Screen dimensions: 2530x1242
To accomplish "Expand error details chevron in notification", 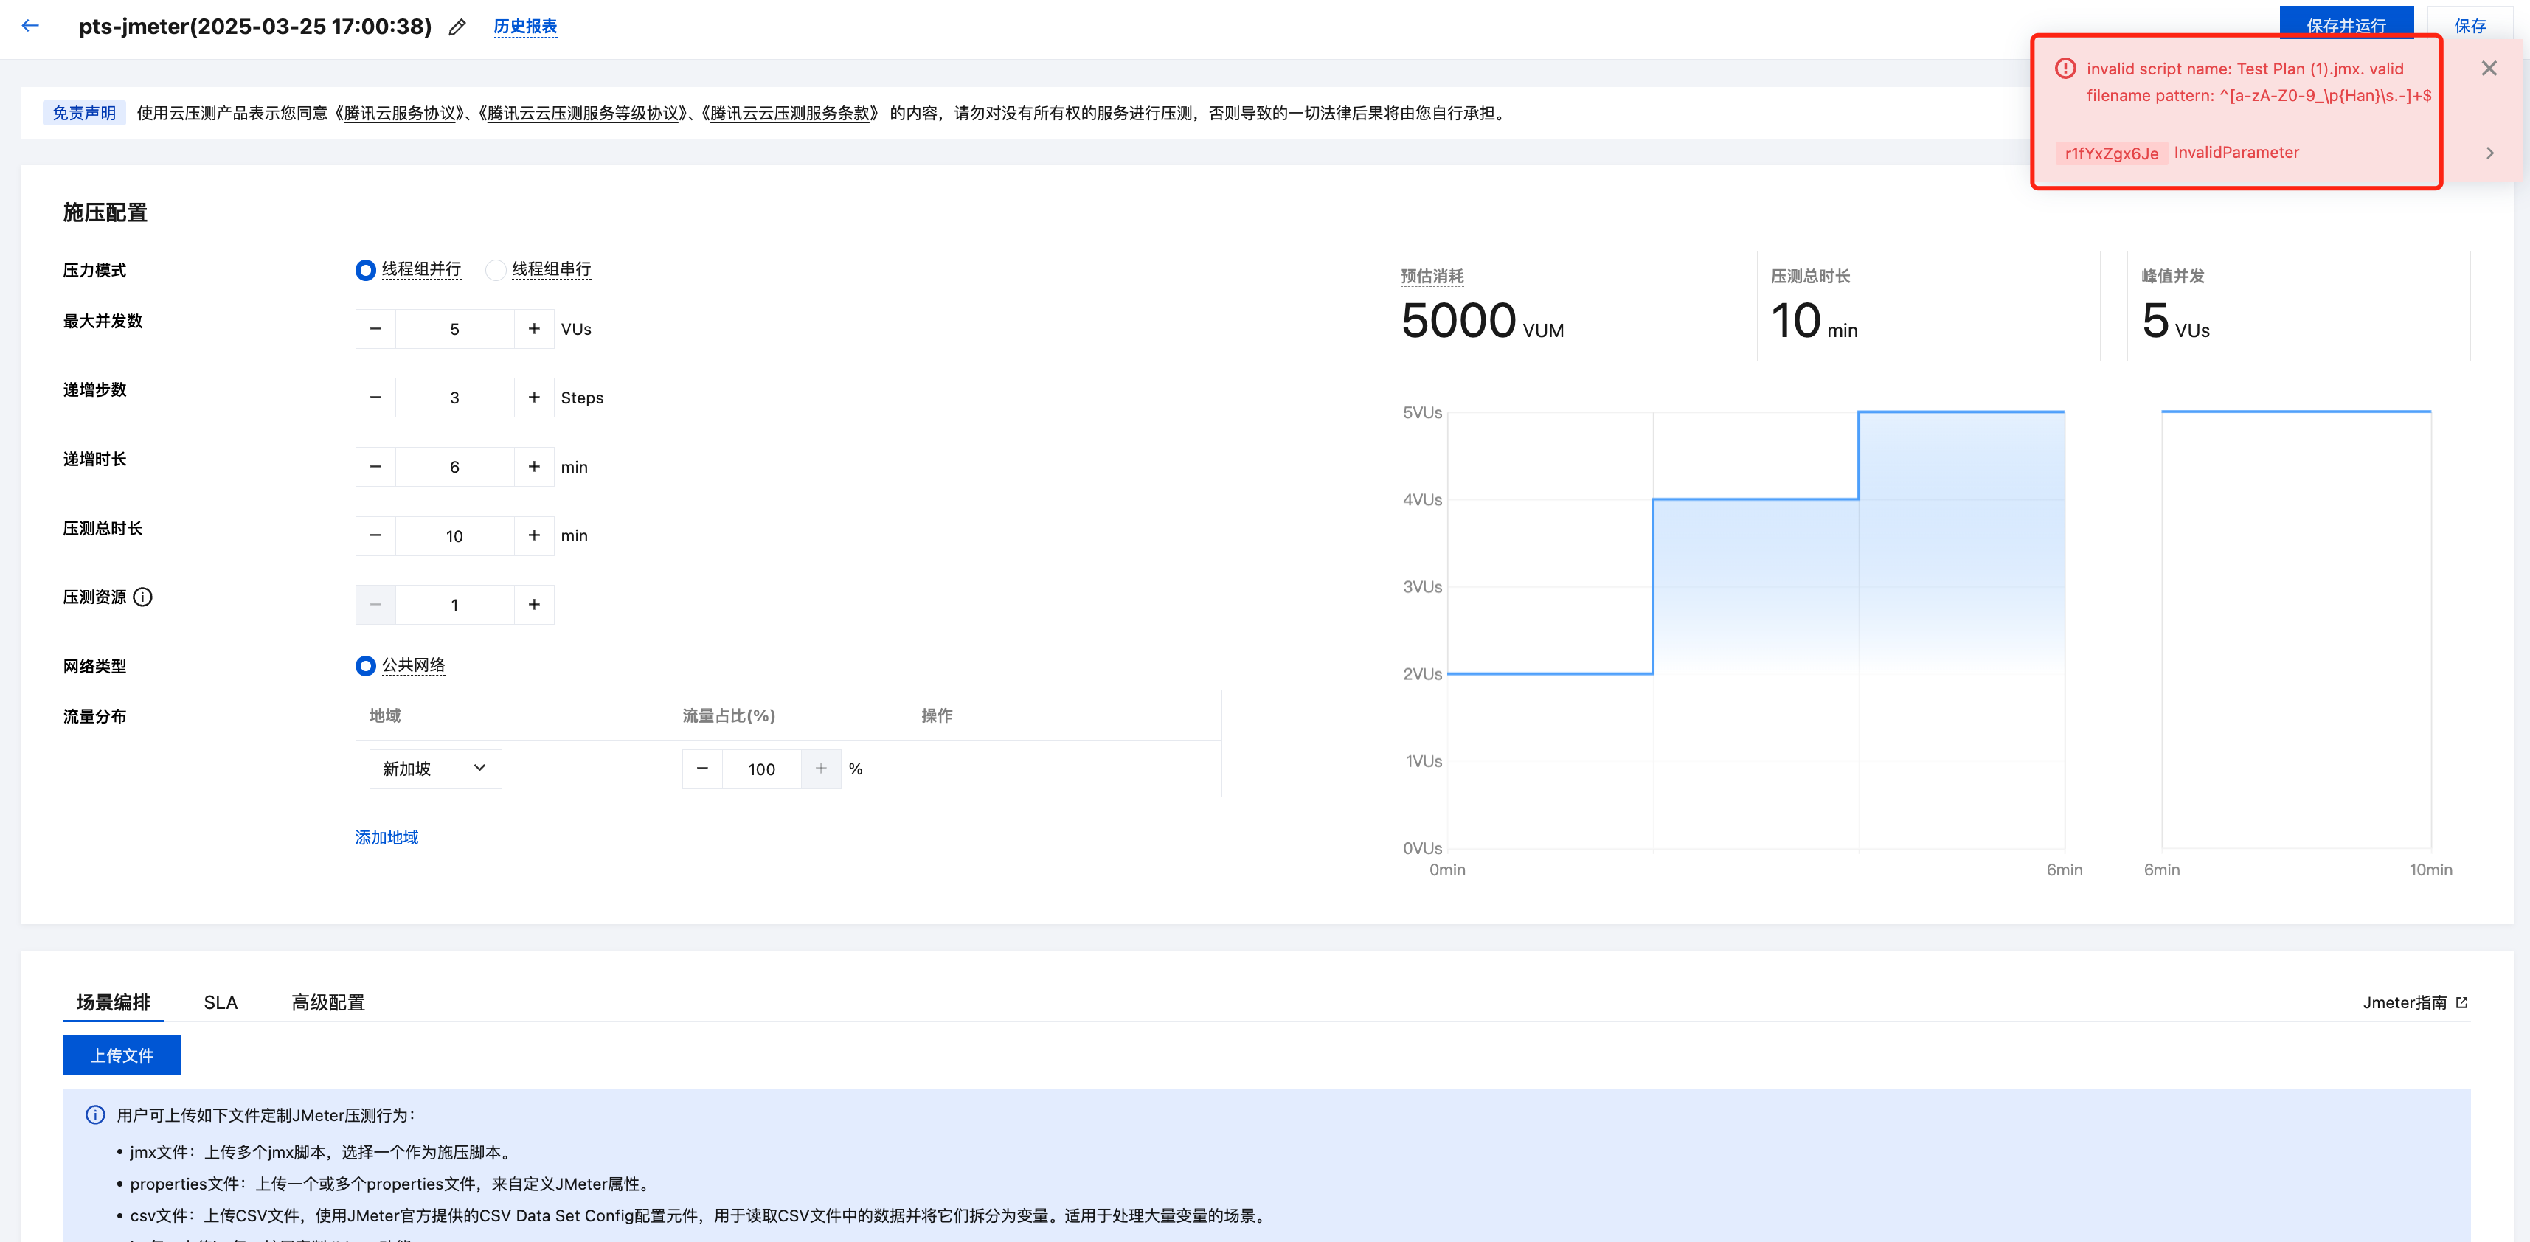I will coord(2489,153).
